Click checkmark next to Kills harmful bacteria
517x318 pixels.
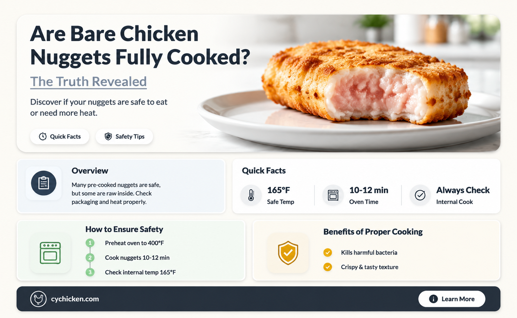pos(328,252)
